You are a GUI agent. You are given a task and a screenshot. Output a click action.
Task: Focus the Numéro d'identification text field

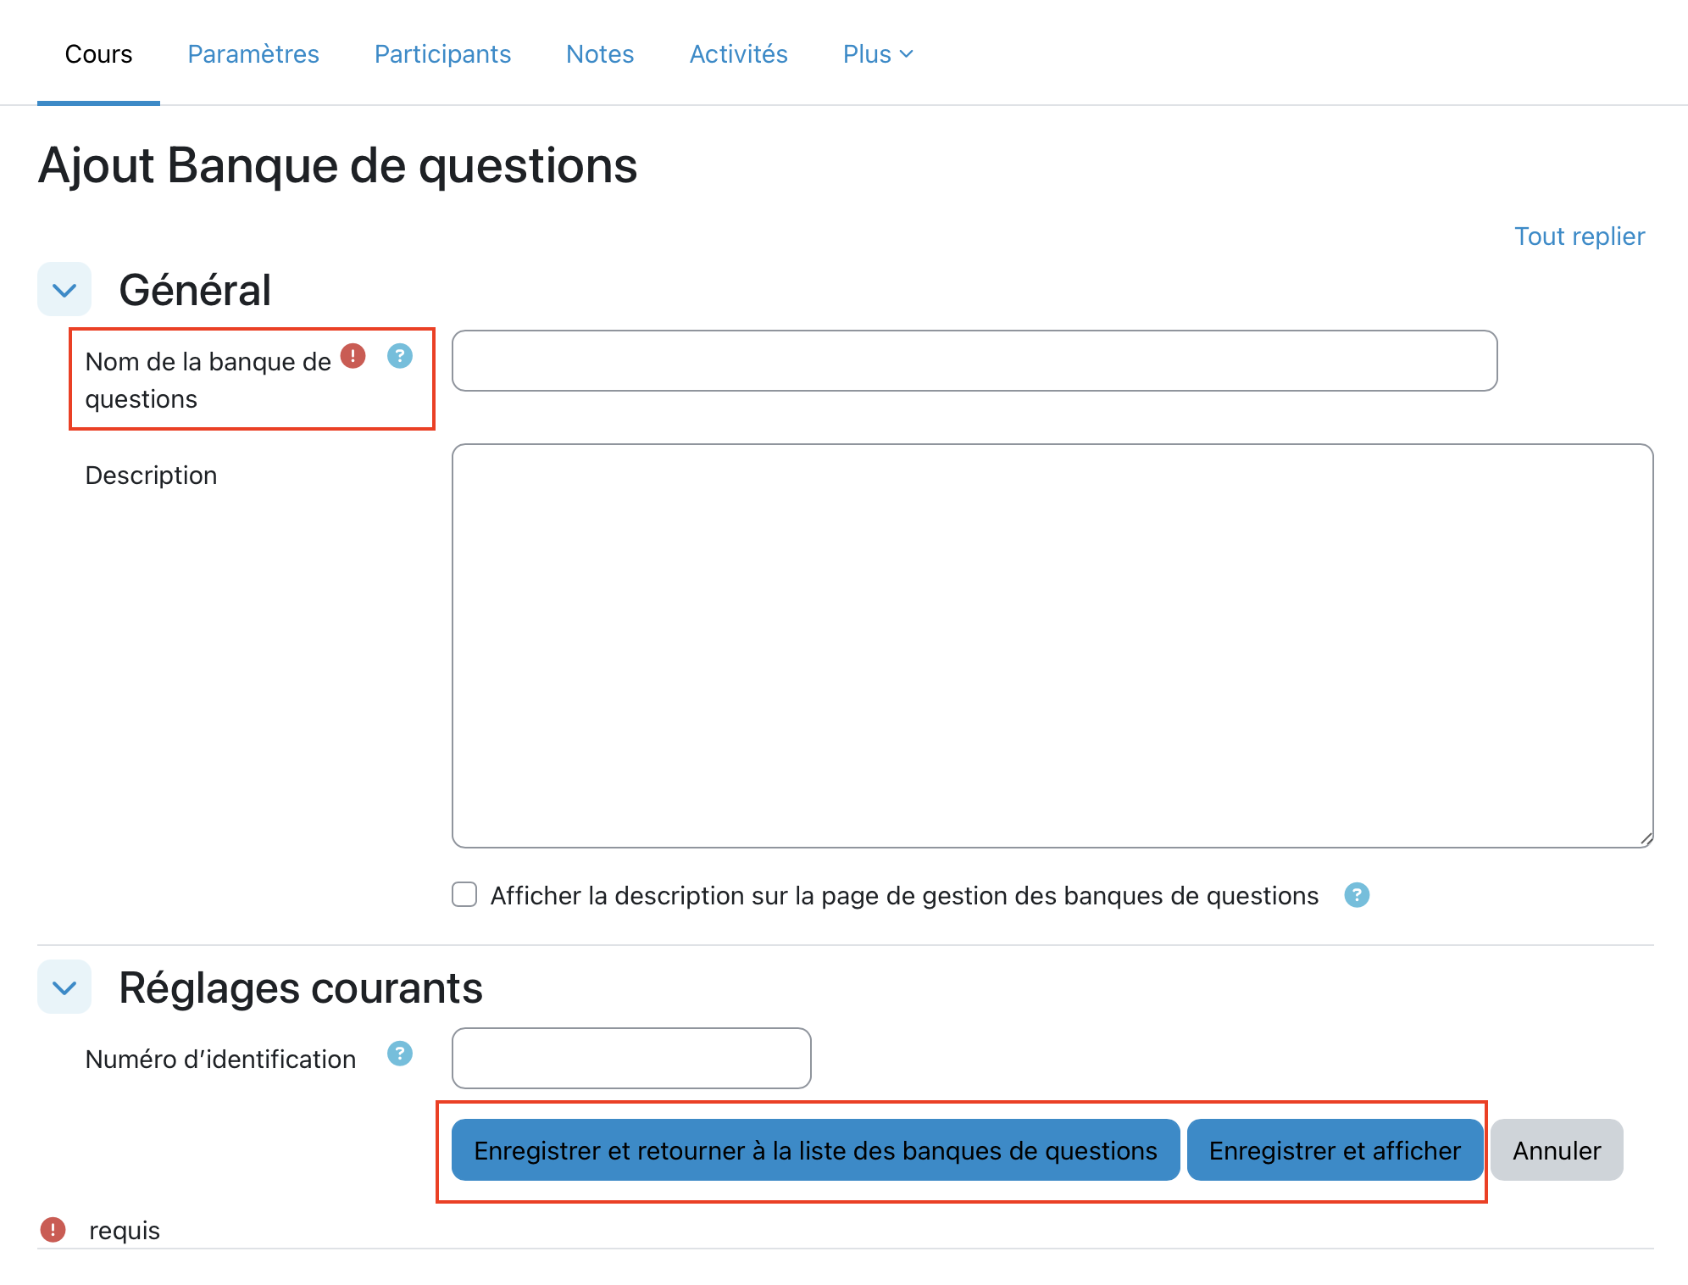pyautogui.click(x=631, y=1059)
